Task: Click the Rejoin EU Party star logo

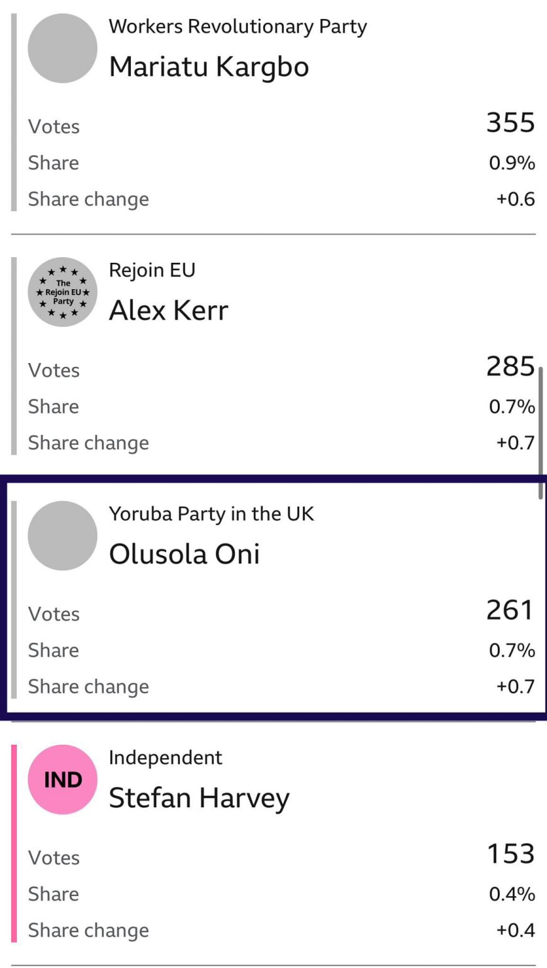Action: tap(63, 292)
